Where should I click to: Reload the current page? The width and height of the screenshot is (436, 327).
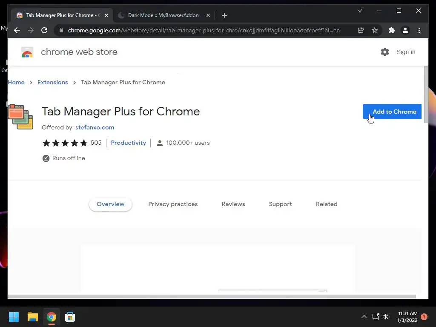pos(44,30)
